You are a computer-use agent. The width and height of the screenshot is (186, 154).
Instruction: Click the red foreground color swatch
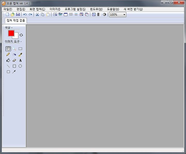pyautogui.click(x=11, y=33)
